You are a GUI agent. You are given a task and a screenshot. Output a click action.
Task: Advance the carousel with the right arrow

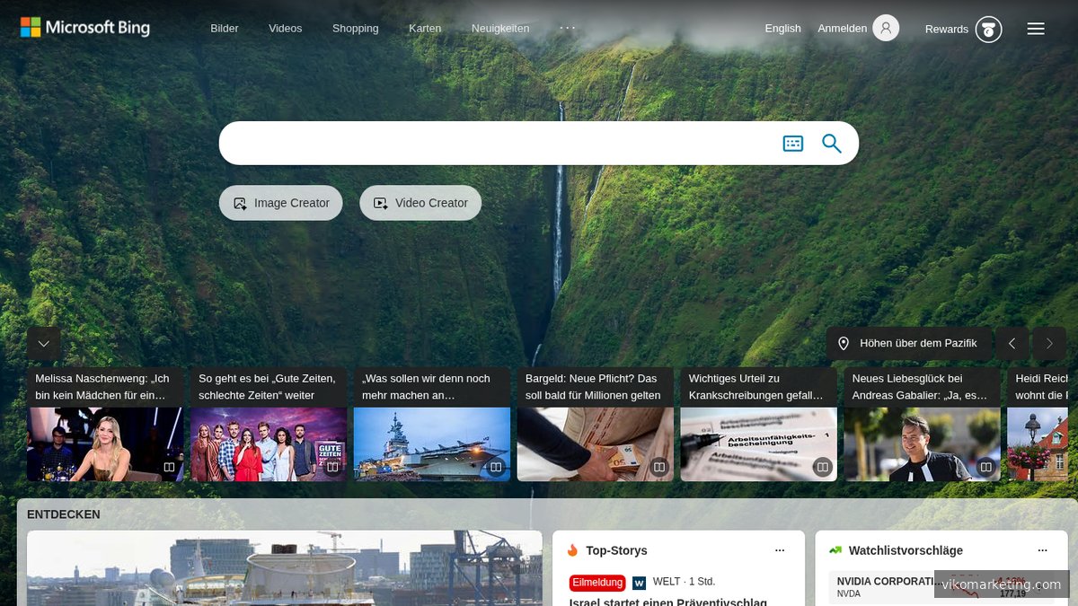pyautogui.click(x=1048, y=343)
